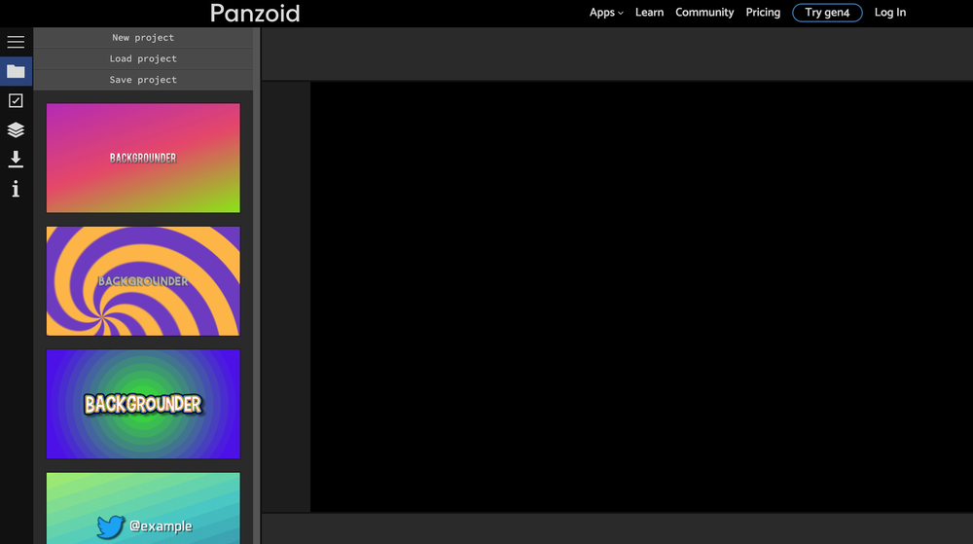Click Save project
Image resolution: width=973 pixels, height=544 pixels.
(x=143, y=80)
